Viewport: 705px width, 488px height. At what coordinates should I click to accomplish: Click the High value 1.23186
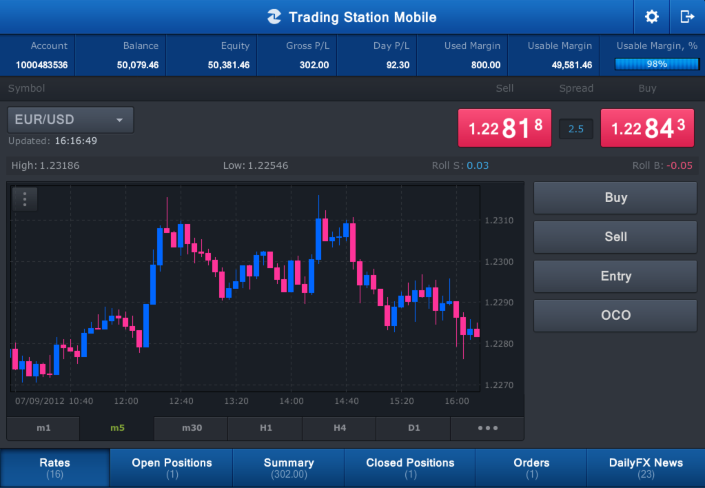[x=59, y=165]
